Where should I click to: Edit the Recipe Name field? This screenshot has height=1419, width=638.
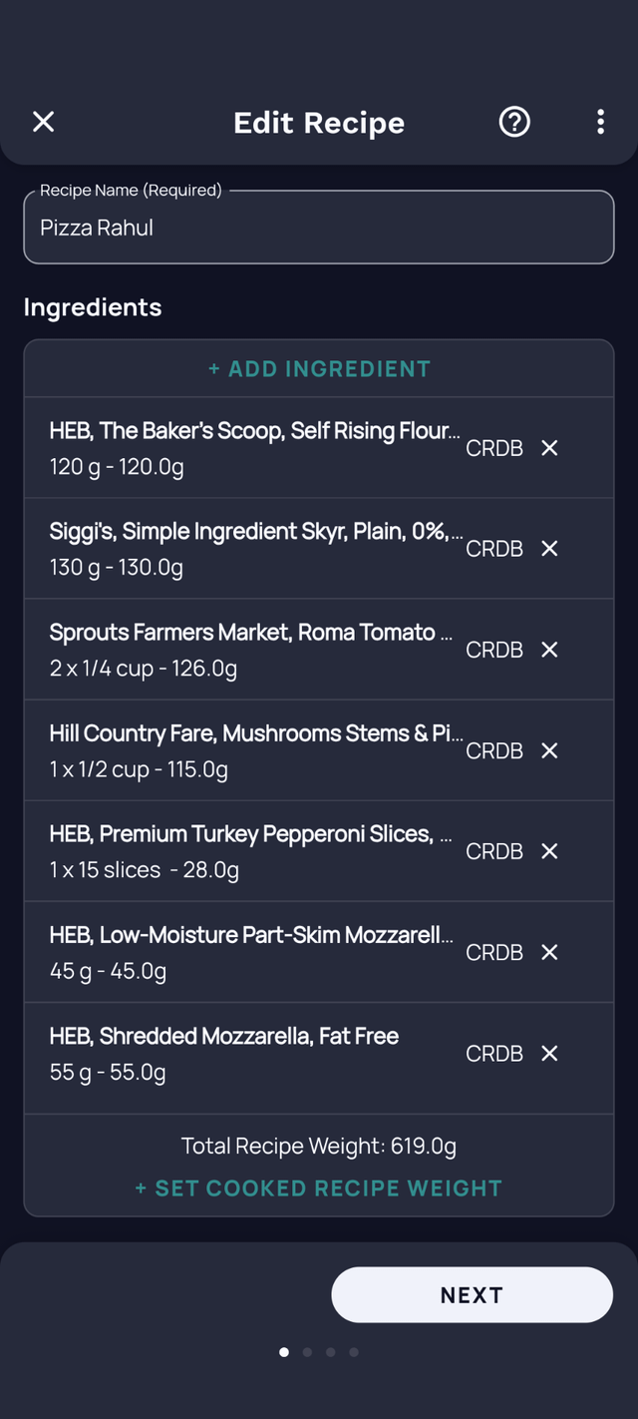319,228
